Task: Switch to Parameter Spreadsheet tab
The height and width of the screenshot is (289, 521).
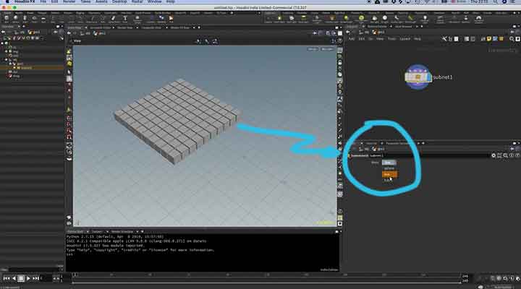Action: click(x=399, y=143)
